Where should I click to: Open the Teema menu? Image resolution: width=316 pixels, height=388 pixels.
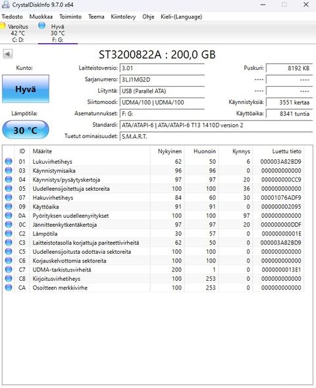(x=96, y=17)
